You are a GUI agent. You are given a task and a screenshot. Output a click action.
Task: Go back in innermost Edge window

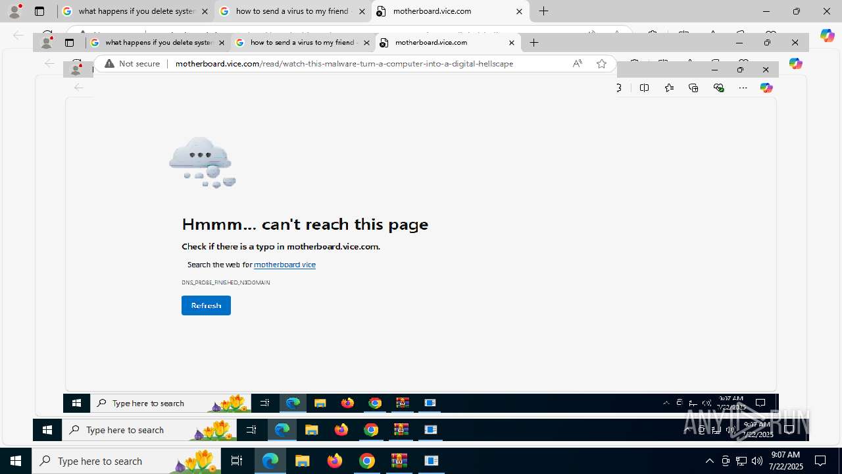click(x=78, y=87)
